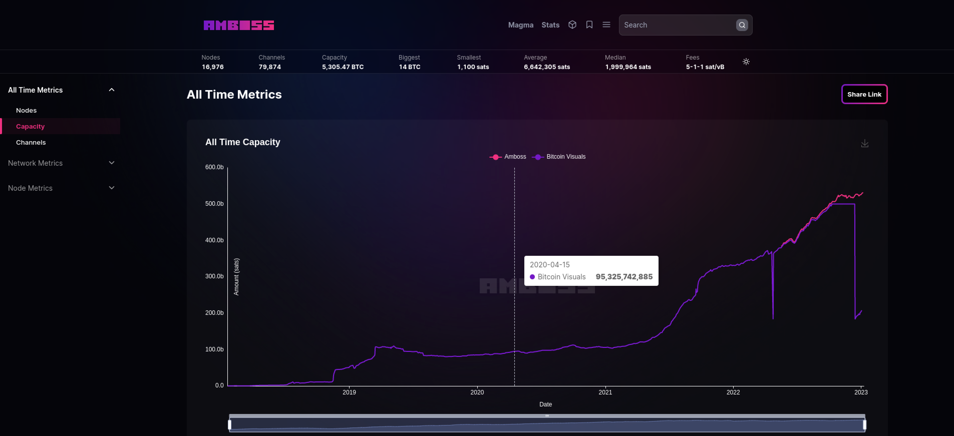Image resolution: width=954 pixels, height=436 pixels.
Task: Click the bookmark icon
Action: [x=589, y=25]
